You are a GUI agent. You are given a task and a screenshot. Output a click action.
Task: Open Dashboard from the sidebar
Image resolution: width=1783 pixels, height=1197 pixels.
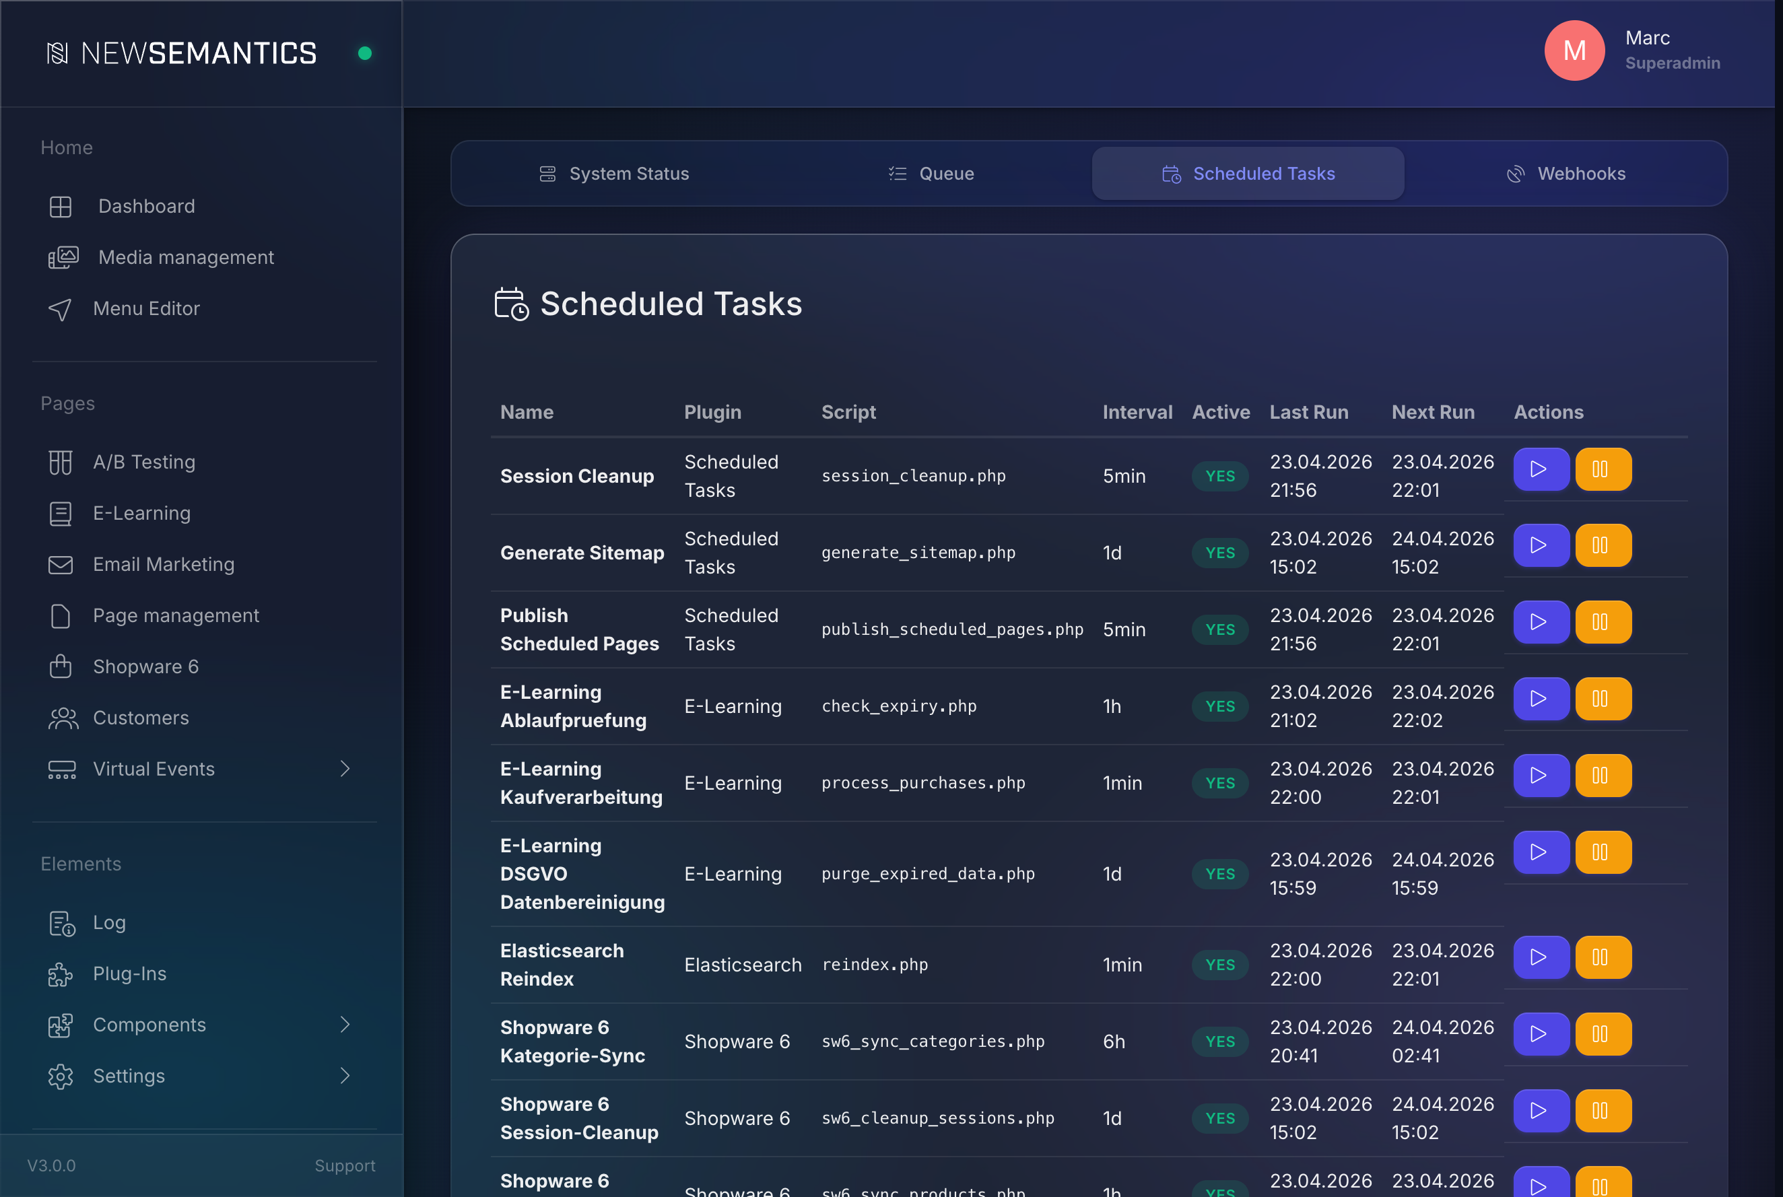[122, 206]
